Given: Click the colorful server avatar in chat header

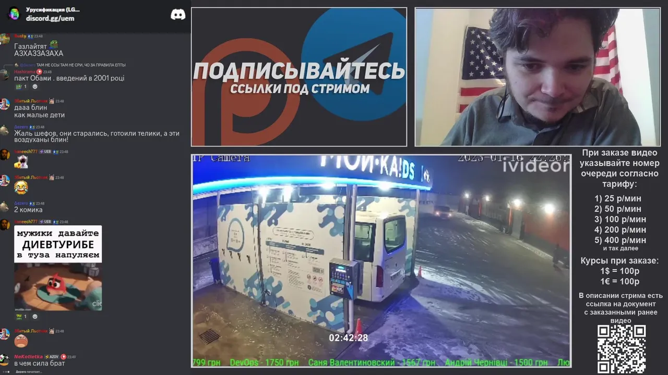Looking at the screenshot, I should tap(14, 14).
